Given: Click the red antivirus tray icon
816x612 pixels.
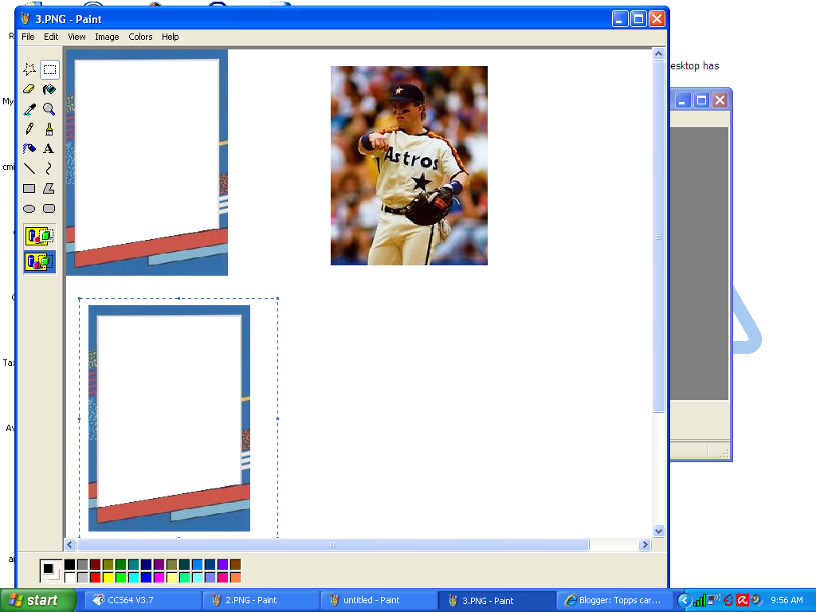Looking at the screenshot, I should pyautogui.click(x=742, y=601).
